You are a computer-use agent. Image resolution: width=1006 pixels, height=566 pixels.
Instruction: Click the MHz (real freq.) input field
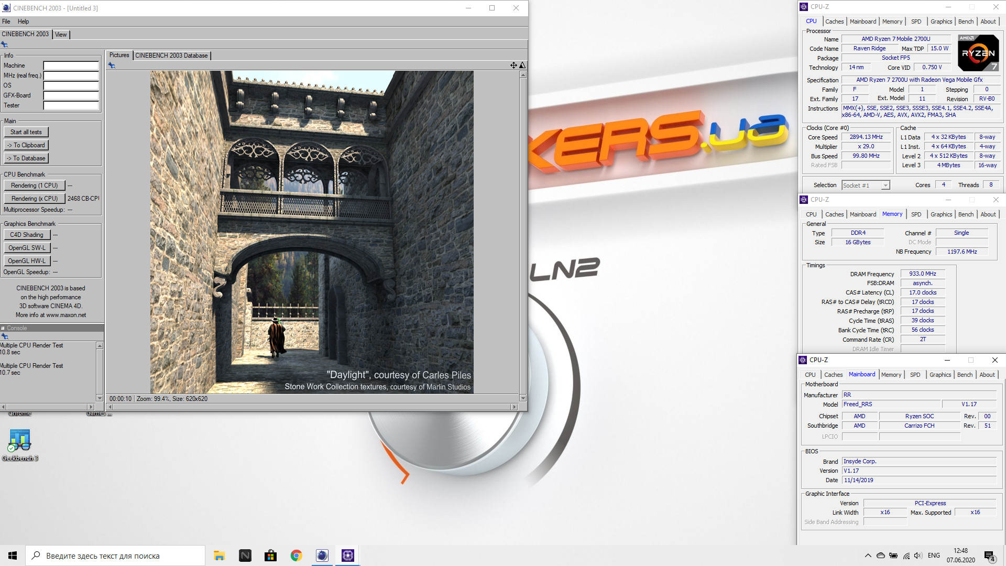(71, 75)
